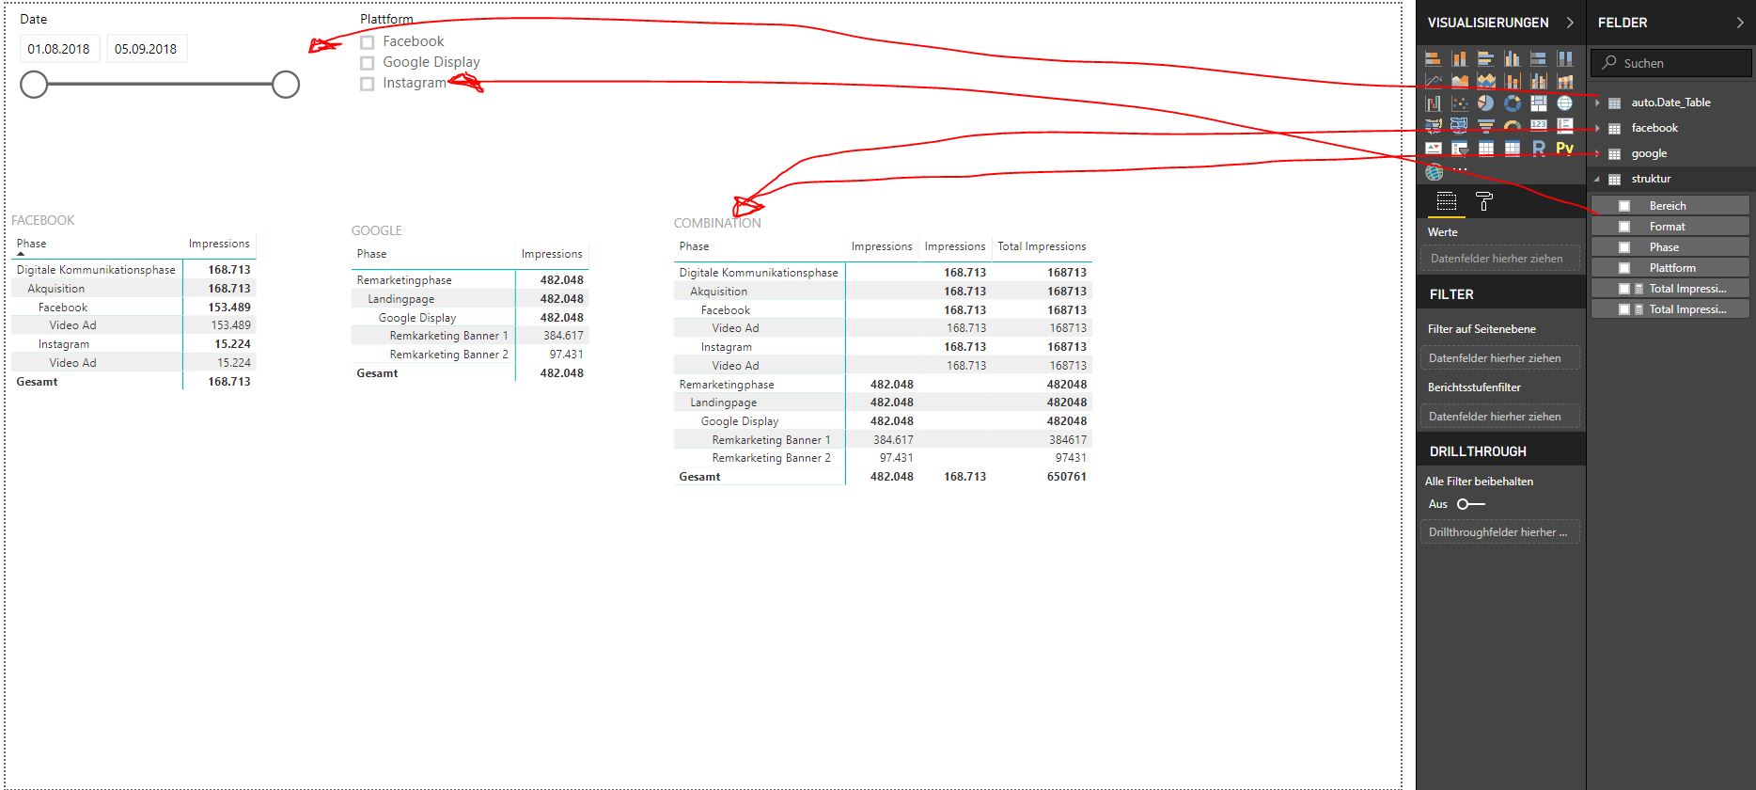
Task: Click the end date field 05.09.2018
Action: coord(147,49)
